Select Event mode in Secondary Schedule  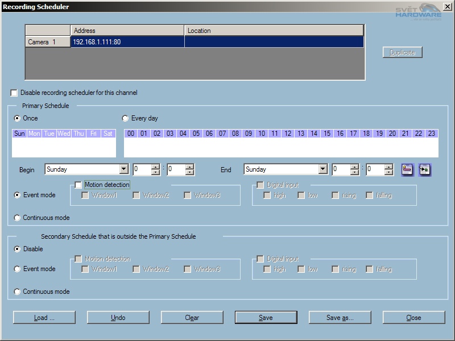17,269
